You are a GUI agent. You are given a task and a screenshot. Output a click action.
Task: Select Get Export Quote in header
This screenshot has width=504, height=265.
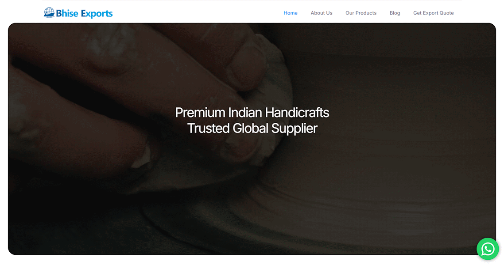(x=433, y=13)
